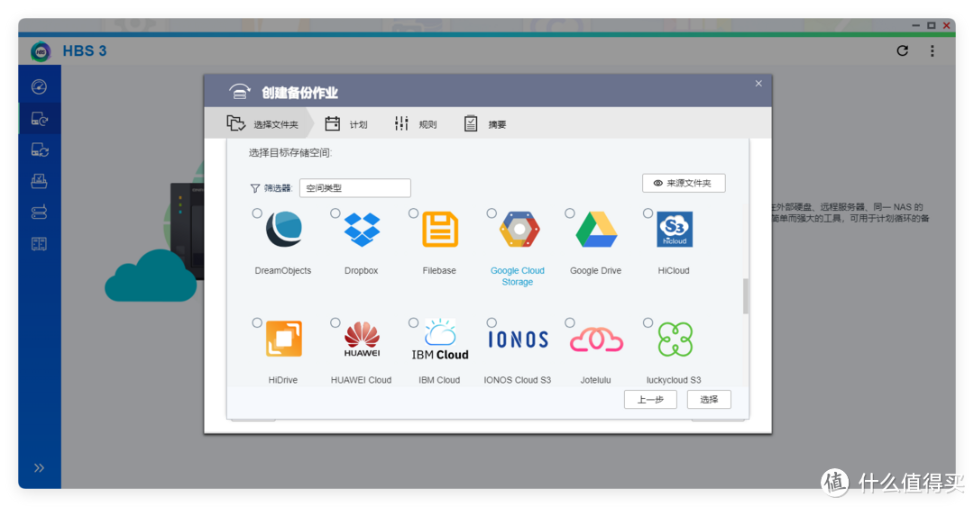Click the HiCloud S3 logo
This screenshot has height=507, width=974.
click(x=675, y=230)
